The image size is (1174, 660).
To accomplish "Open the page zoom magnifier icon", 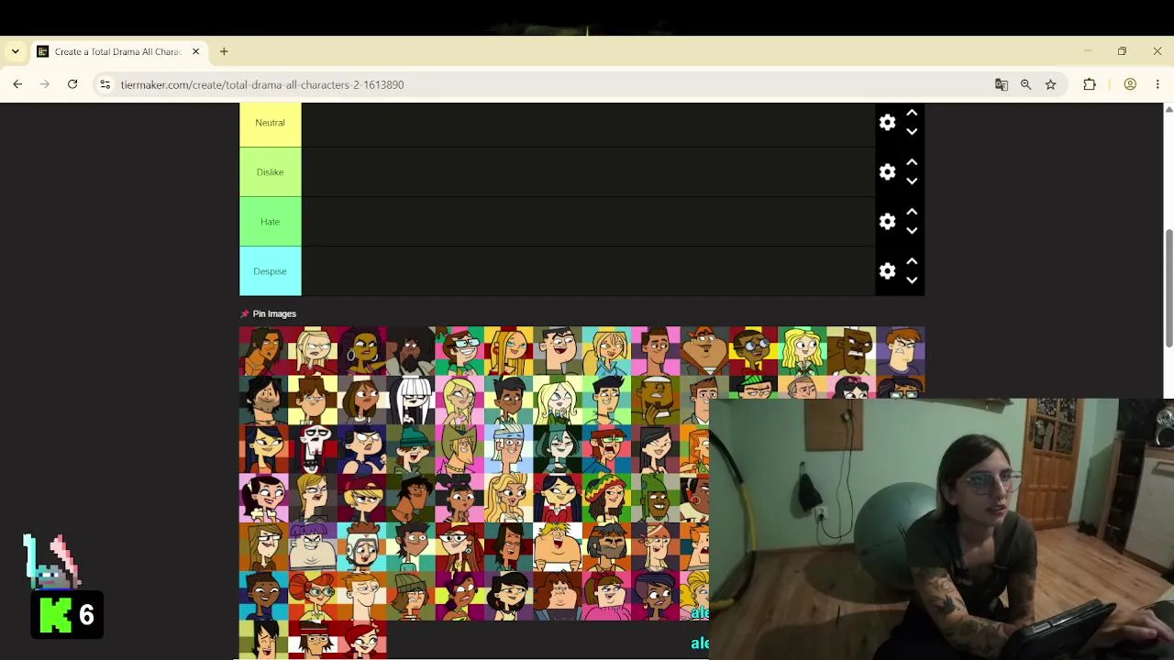I will click(1025, 84).
